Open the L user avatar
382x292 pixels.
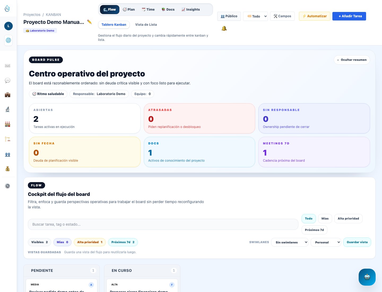click(8, 26)
